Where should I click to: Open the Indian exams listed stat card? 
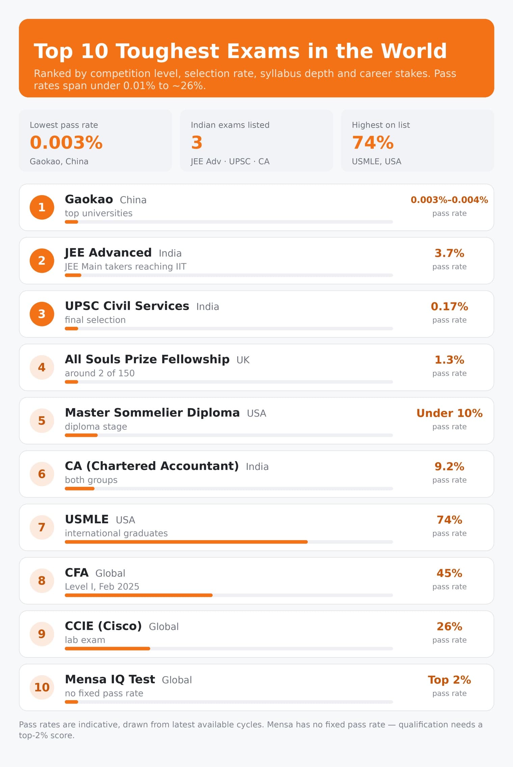[256, 140]
